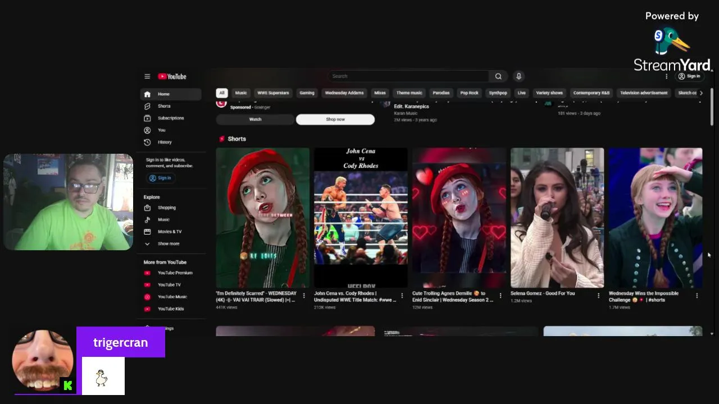The height and width of the screenshot is (404, 719).
Task: Click the sidebar Sign in button
Action: pyautogui.click(x=160, y=178)
